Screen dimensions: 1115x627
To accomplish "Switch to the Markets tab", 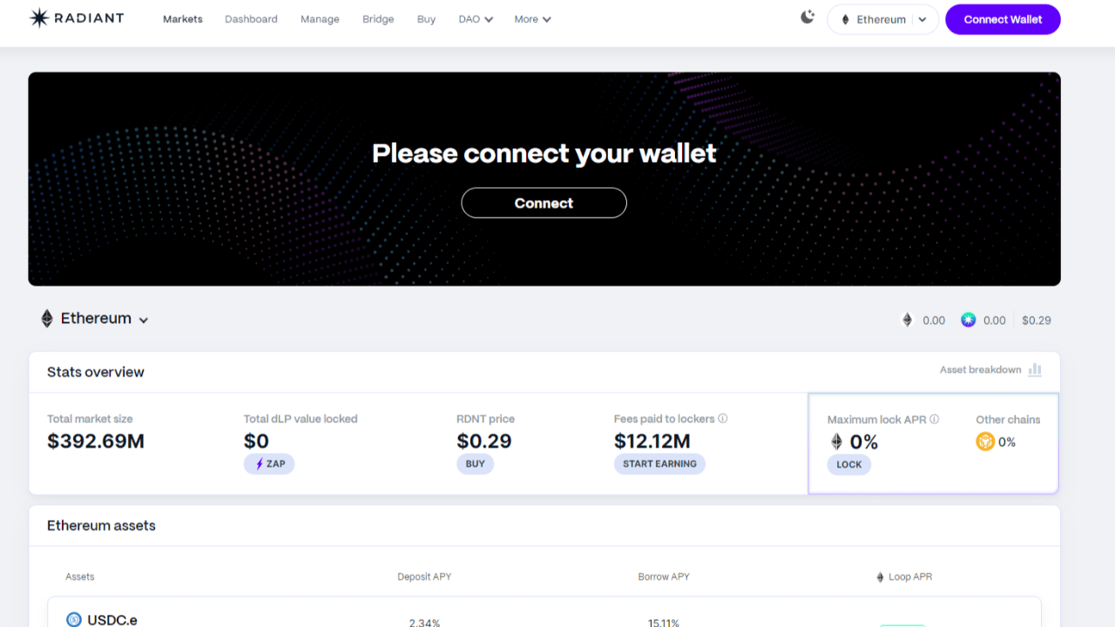I will tap(182, 18).
